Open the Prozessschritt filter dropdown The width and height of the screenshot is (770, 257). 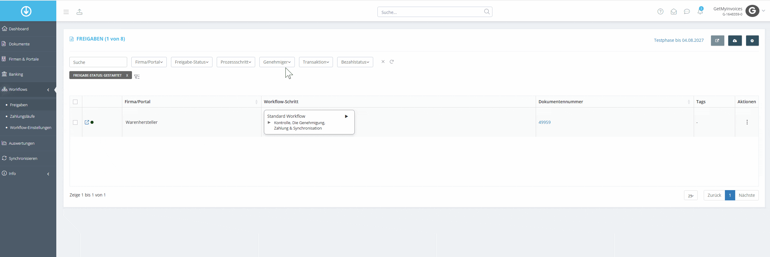point(236,62)
